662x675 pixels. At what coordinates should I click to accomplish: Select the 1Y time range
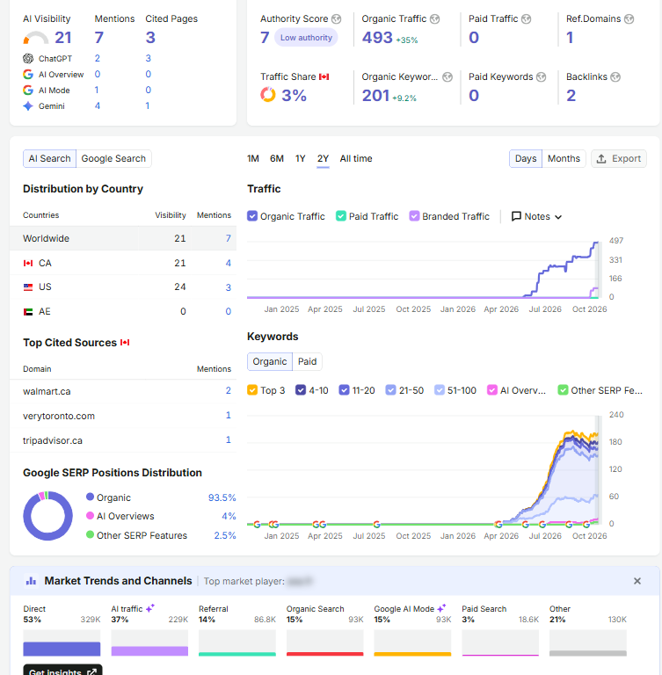tap(300, 158)
